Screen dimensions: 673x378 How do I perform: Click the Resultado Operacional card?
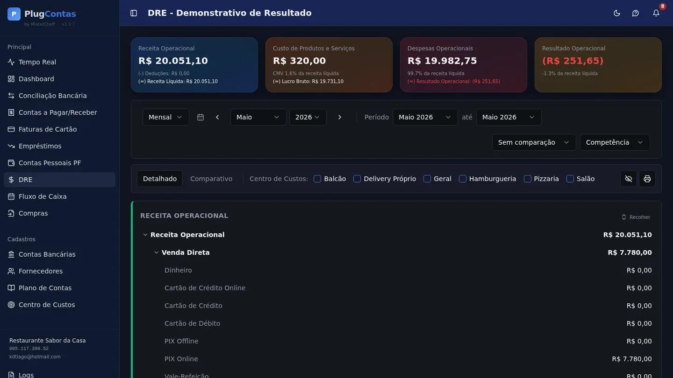point(598,65)
